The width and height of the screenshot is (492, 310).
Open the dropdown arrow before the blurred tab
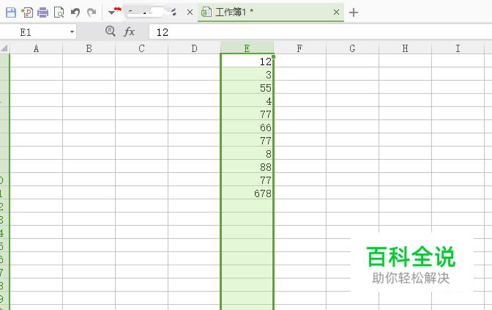(x=112, y=12)
